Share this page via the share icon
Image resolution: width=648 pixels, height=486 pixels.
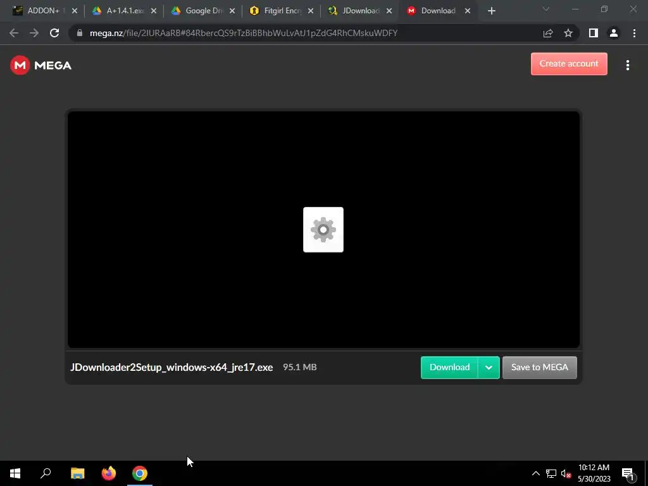(548, 33)
